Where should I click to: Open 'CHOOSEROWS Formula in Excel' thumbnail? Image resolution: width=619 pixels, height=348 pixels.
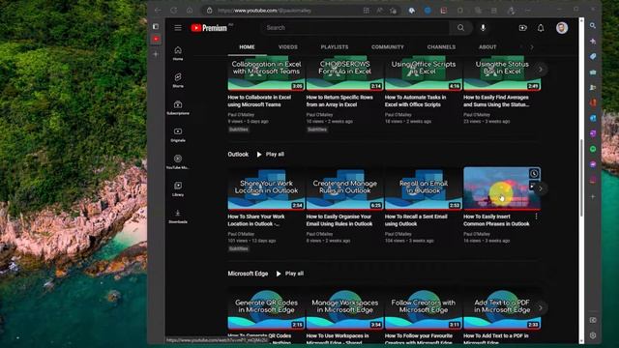(x=344, y=73)
